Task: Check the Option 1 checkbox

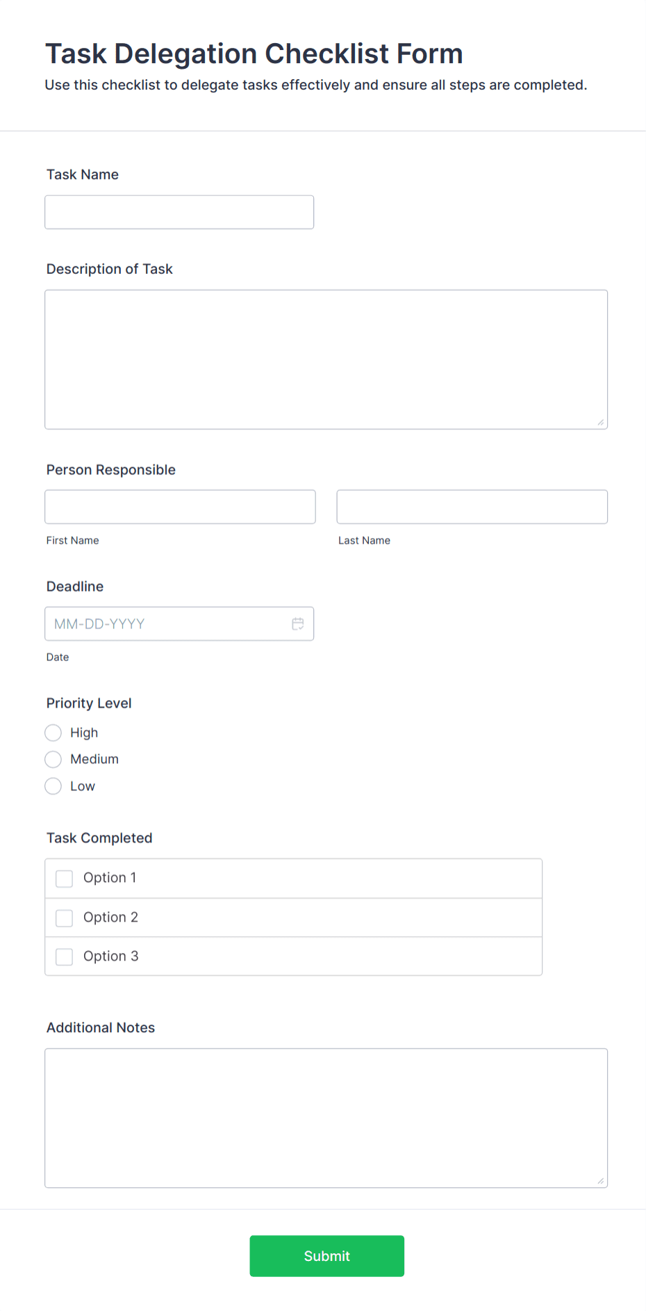Action: [x=64, y=878]
